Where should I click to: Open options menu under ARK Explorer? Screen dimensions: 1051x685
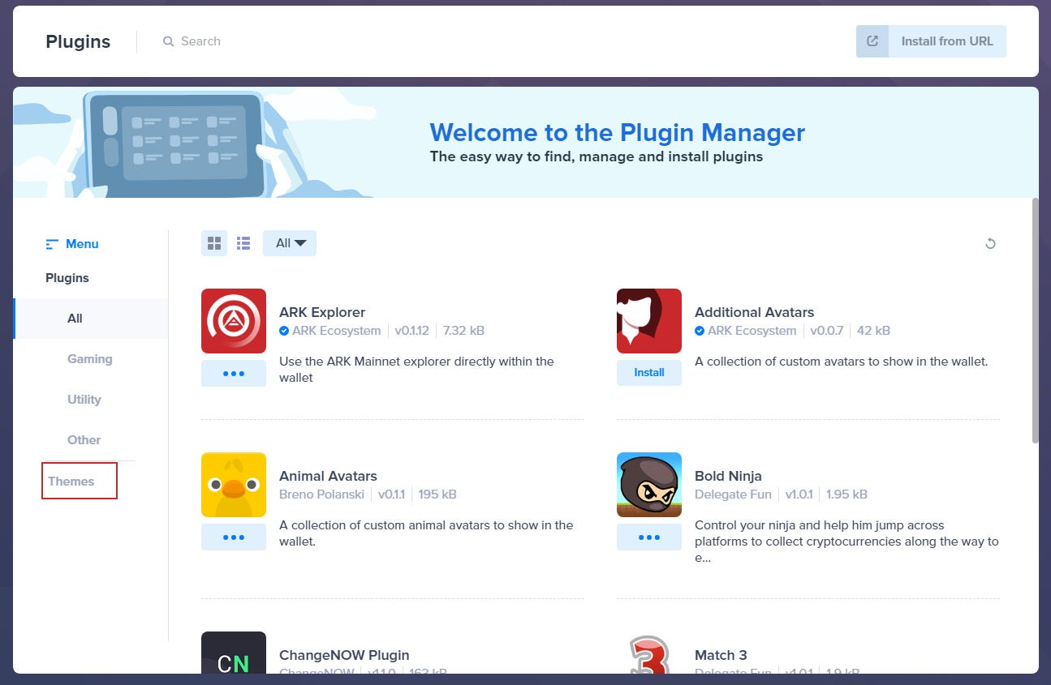tap(234, 374)
